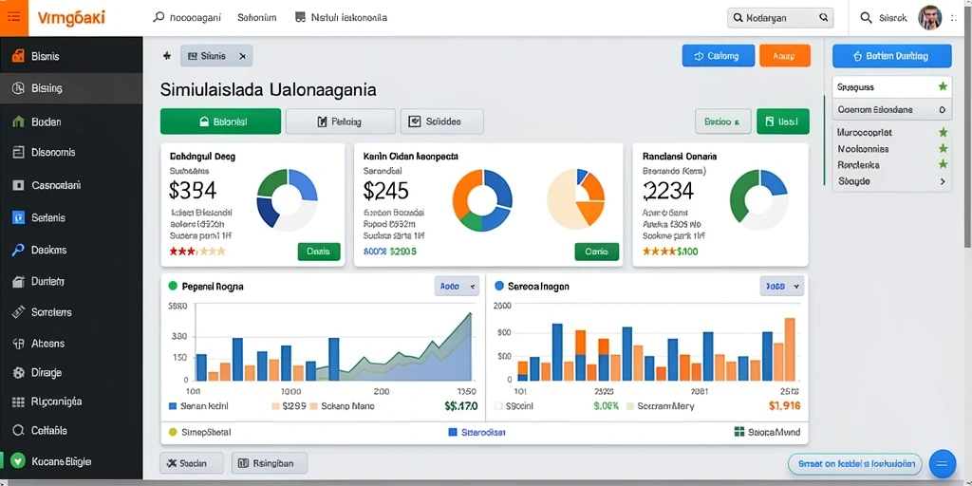Open the dropdown in Sareoa Inagen chart
Screen dimensions: 972x486
[782, 287]
